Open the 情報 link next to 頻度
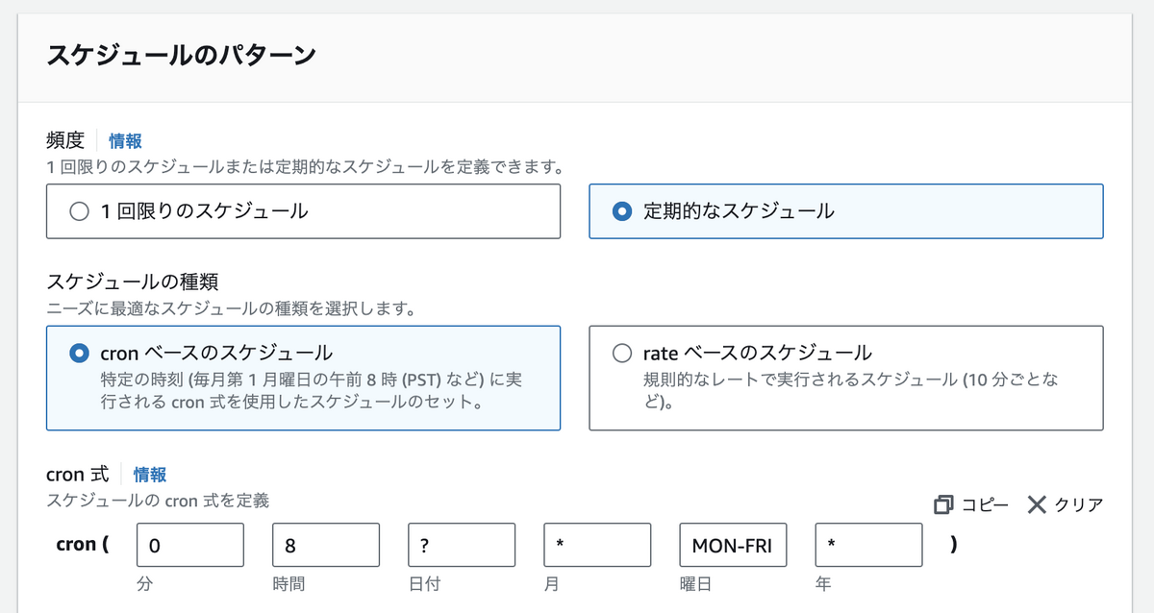Viewport: 1154px width, 613px height. 125,141
